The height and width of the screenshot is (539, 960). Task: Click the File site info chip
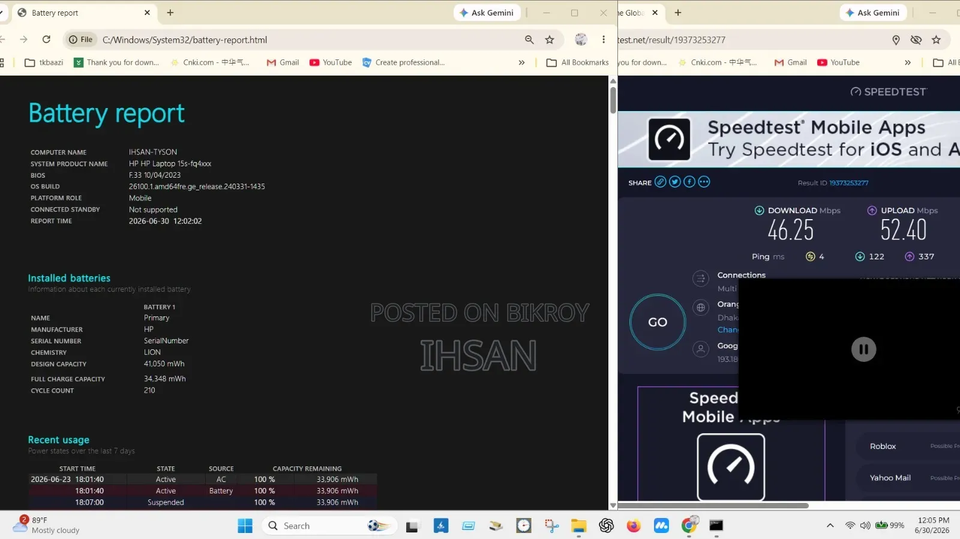click(81, 40)
